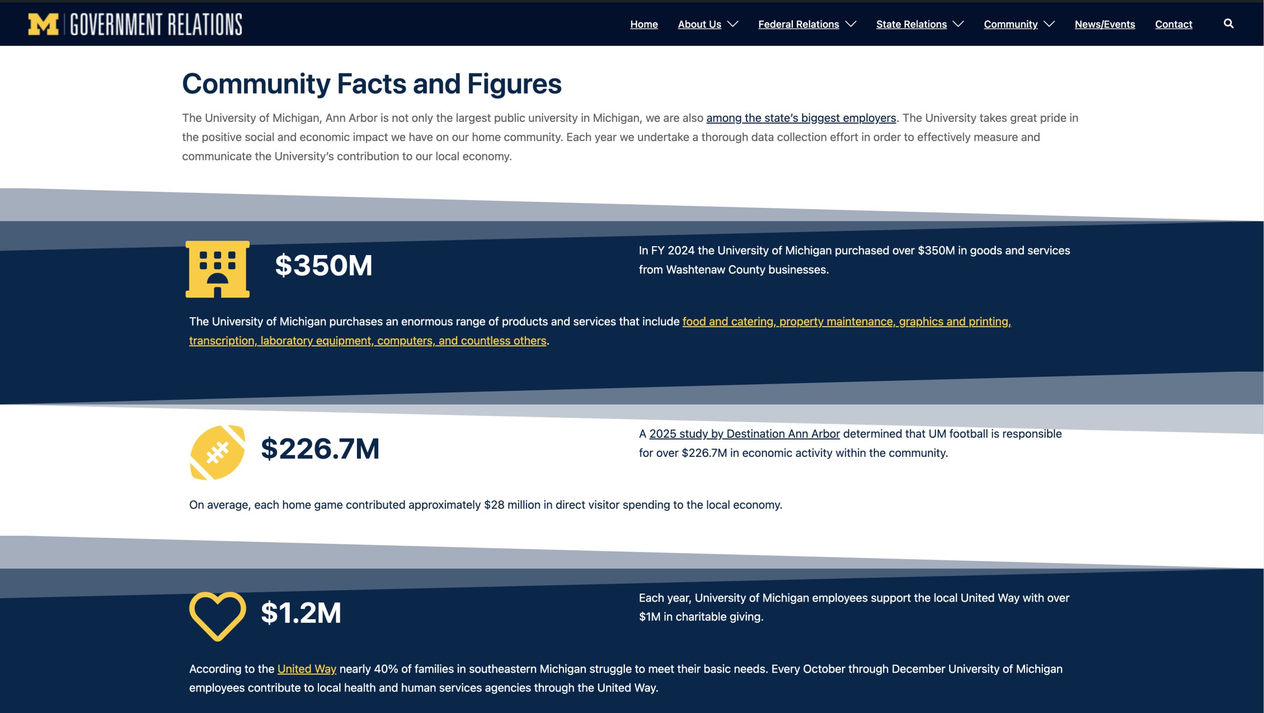This screenshot has width=1264, height=713.
Task: Follow the state's biggest employers link
Action: pyautogui.click(x=801, y=118)
